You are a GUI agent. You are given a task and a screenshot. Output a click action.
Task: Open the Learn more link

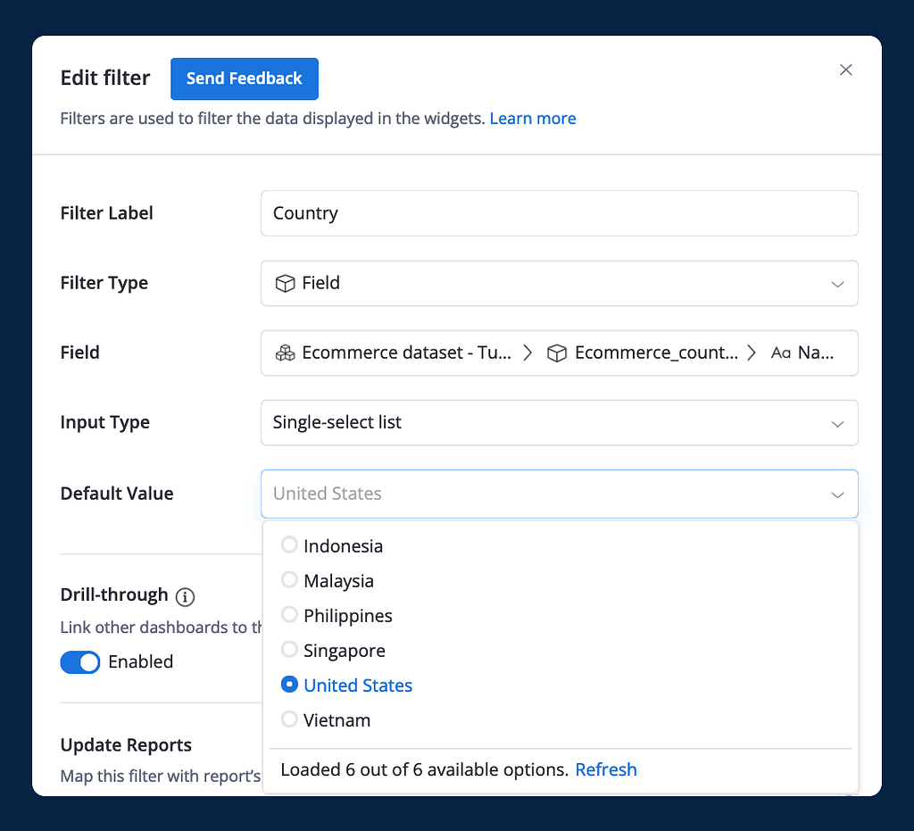coord(533,118)
